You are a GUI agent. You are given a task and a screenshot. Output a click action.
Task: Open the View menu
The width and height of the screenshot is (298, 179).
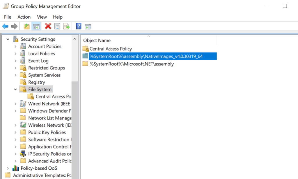tap(42, 17)
